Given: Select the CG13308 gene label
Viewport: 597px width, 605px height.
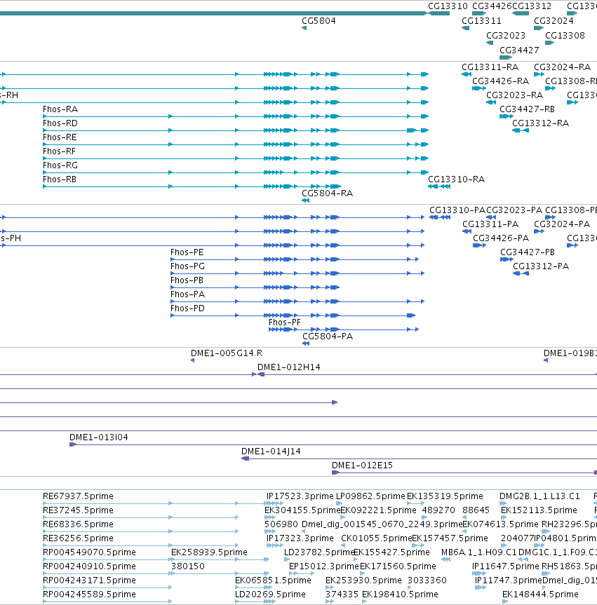Looking at the screenshot, I should pos(565,36).
